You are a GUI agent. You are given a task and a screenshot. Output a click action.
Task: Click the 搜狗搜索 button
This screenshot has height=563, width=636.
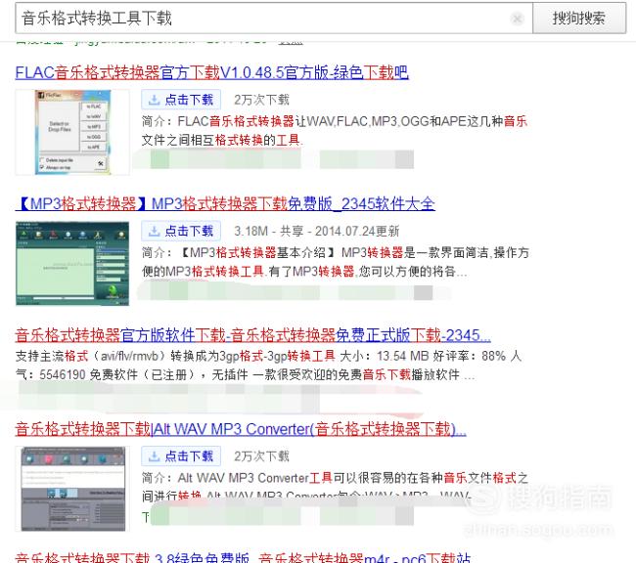point(579,19)
